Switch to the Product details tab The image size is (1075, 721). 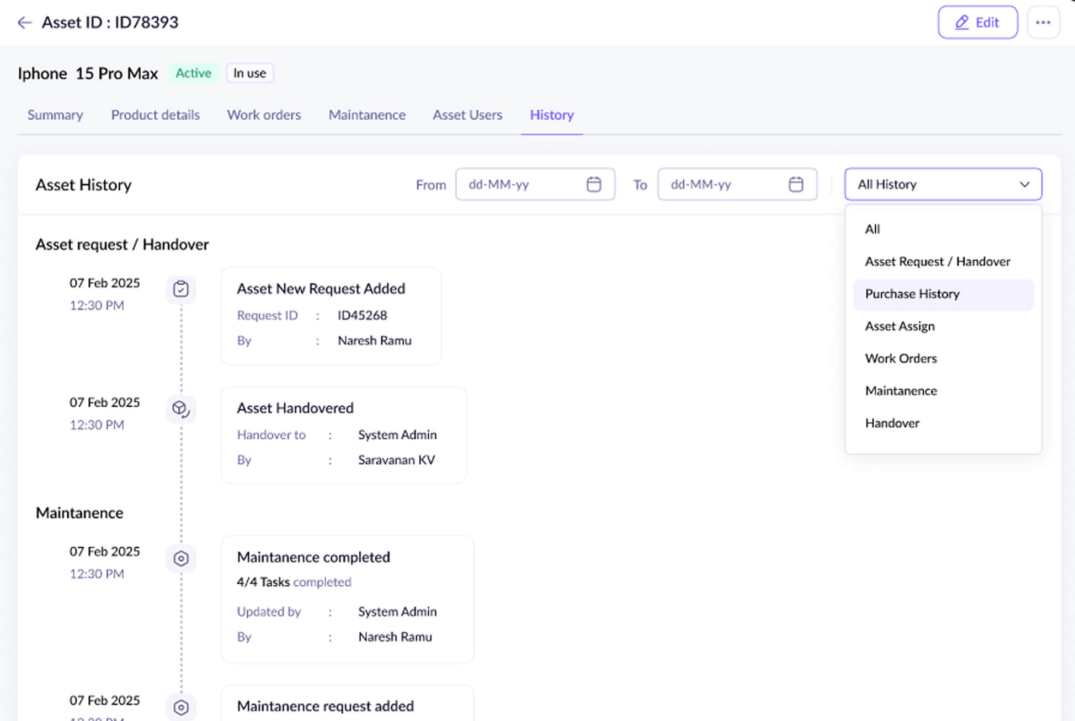(x=156, y=115)
